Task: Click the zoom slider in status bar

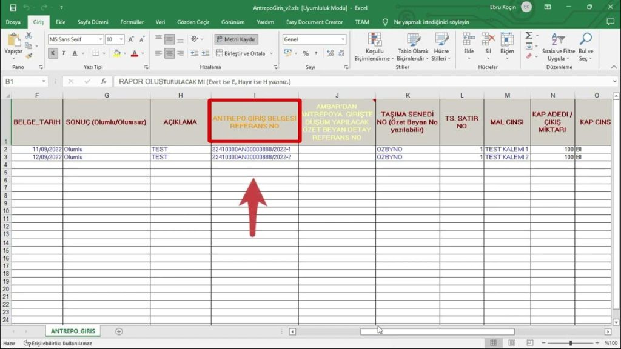Action: pos(570,343)
